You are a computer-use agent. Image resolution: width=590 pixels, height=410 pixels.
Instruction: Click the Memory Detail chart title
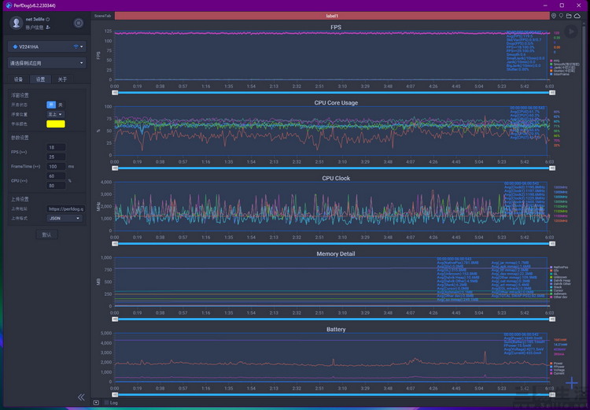pyautogui.click(x=336, y=253)
